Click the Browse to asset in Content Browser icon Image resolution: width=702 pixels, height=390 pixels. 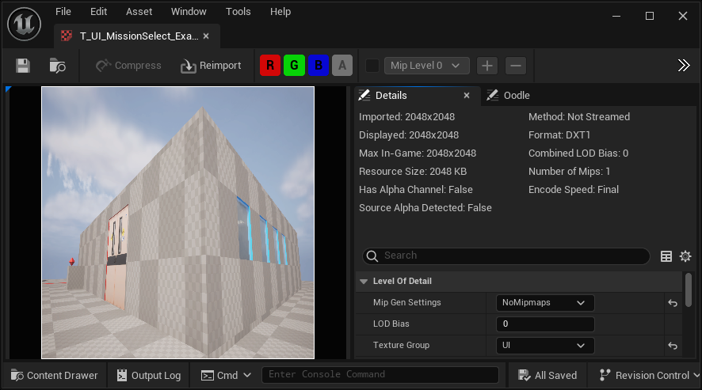pos(57,66)
